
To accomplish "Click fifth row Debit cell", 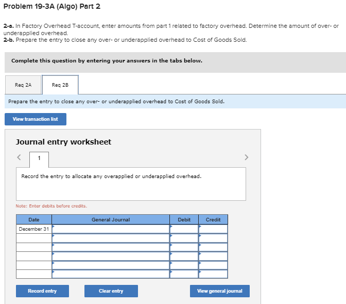I will [x=184, y=265].
